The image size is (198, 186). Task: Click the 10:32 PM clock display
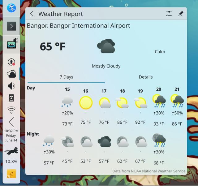tap(11, 135)
